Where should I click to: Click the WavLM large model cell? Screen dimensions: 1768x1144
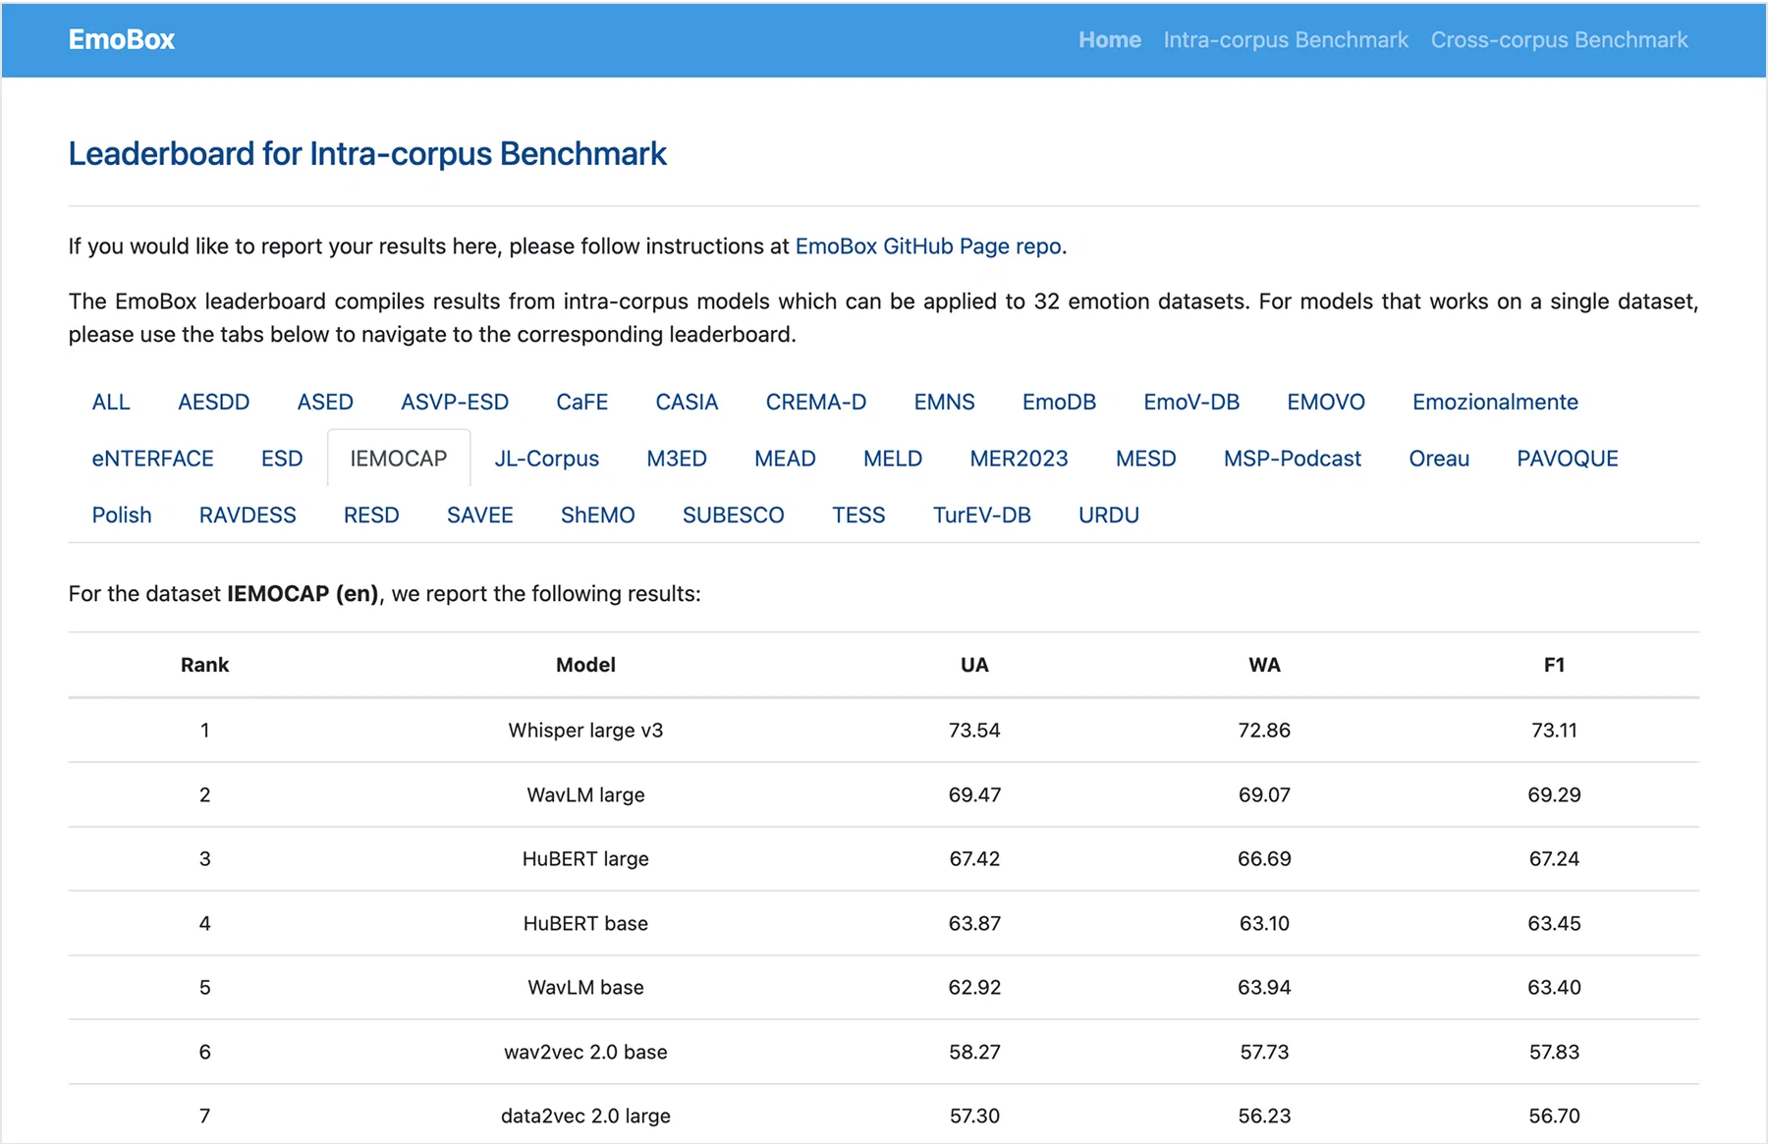pos(585,794)
